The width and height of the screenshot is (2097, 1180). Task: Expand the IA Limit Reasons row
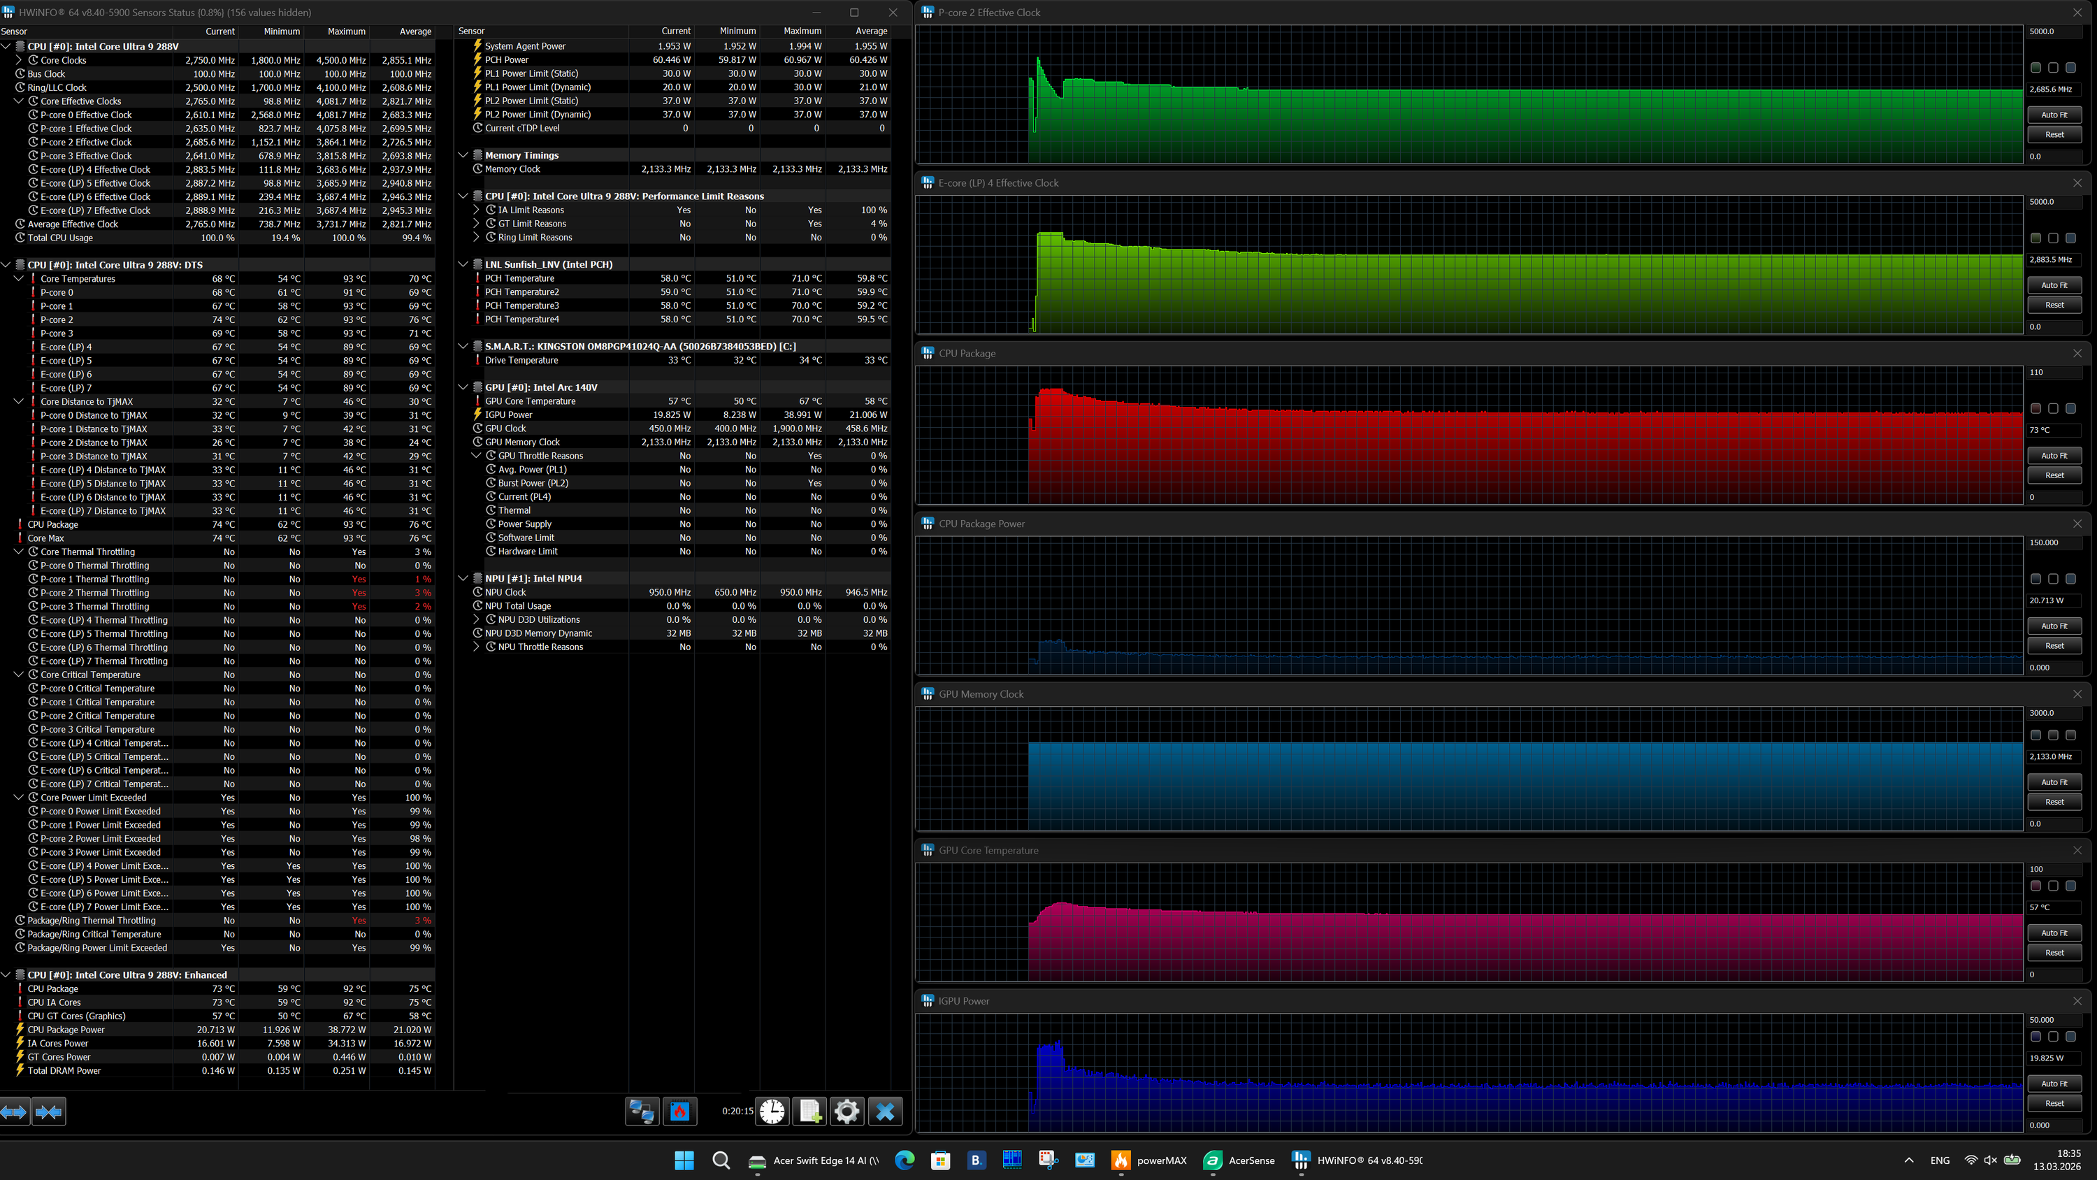point(476,210)
